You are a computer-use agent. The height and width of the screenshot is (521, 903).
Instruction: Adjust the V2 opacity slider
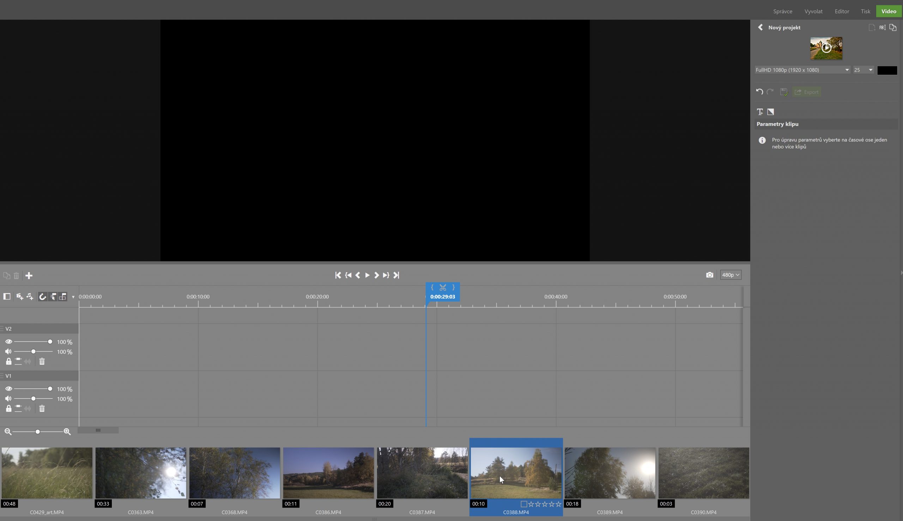33,342
